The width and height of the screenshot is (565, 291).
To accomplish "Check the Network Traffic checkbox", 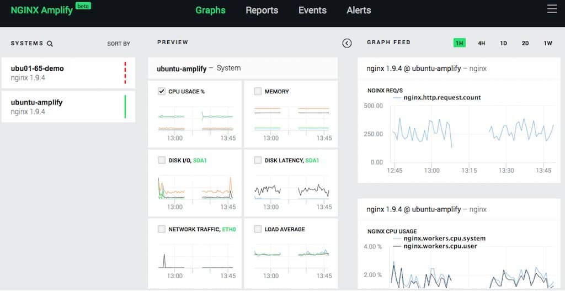I will (x=162, y=229).
